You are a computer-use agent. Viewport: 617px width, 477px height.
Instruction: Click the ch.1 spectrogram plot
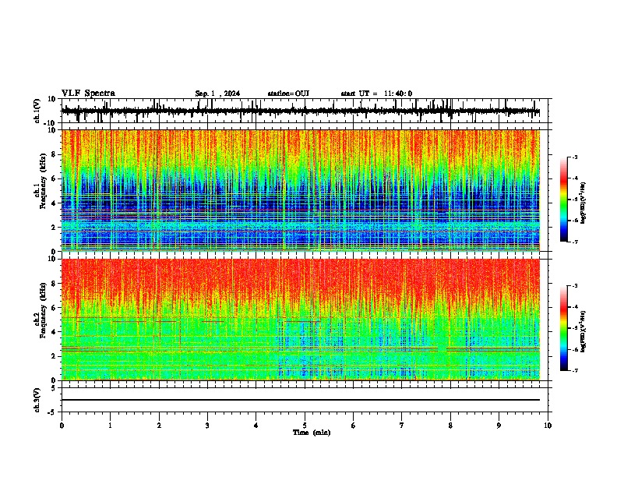301,190
